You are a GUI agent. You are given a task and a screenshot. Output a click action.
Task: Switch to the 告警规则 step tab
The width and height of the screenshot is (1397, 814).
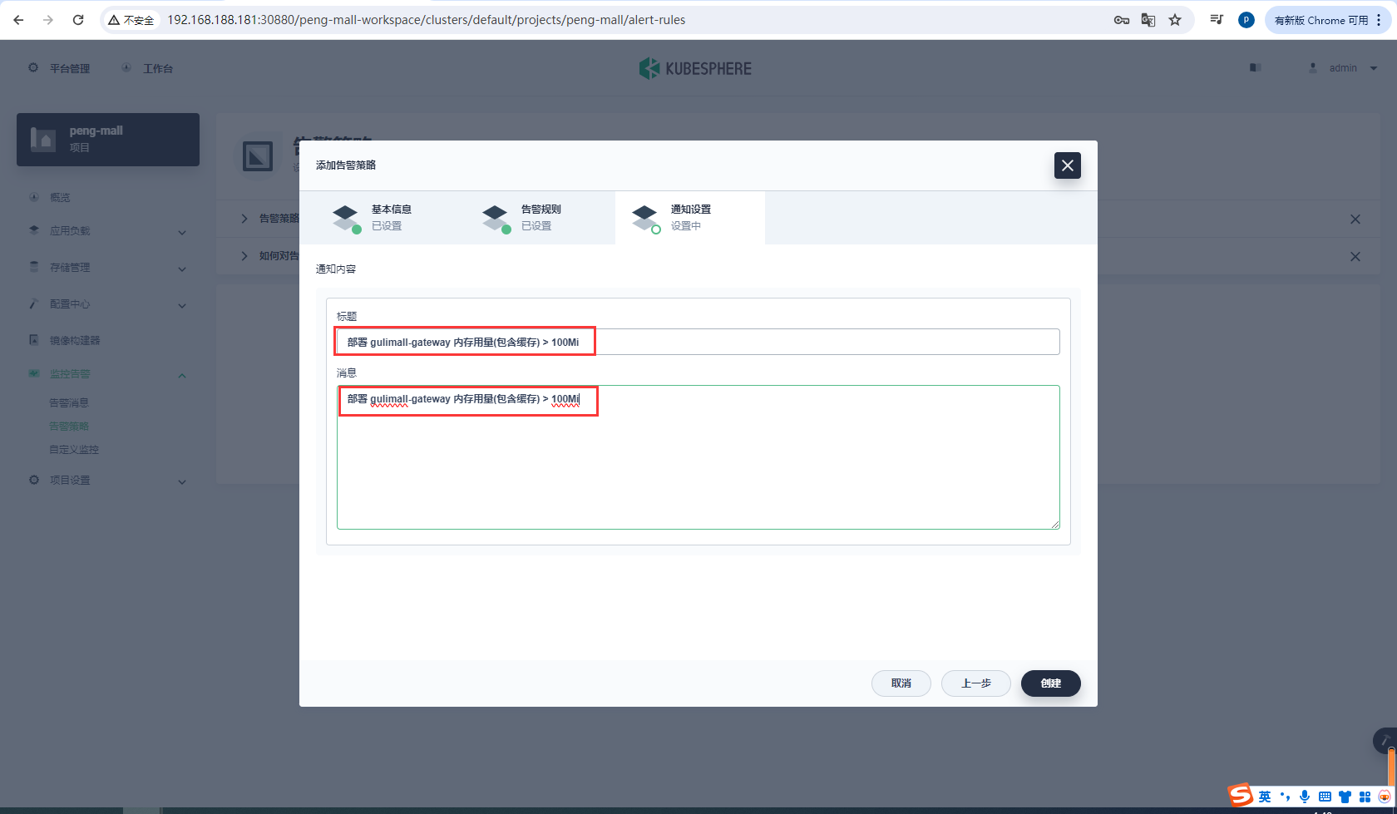coord(541,218)
